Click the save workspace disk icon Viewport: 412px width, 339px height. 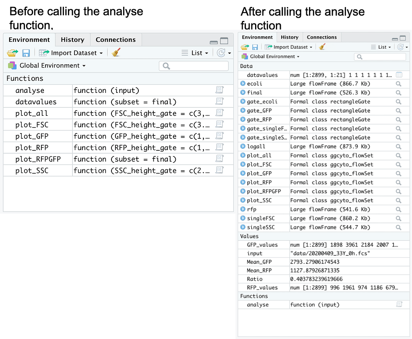(26, 53)
